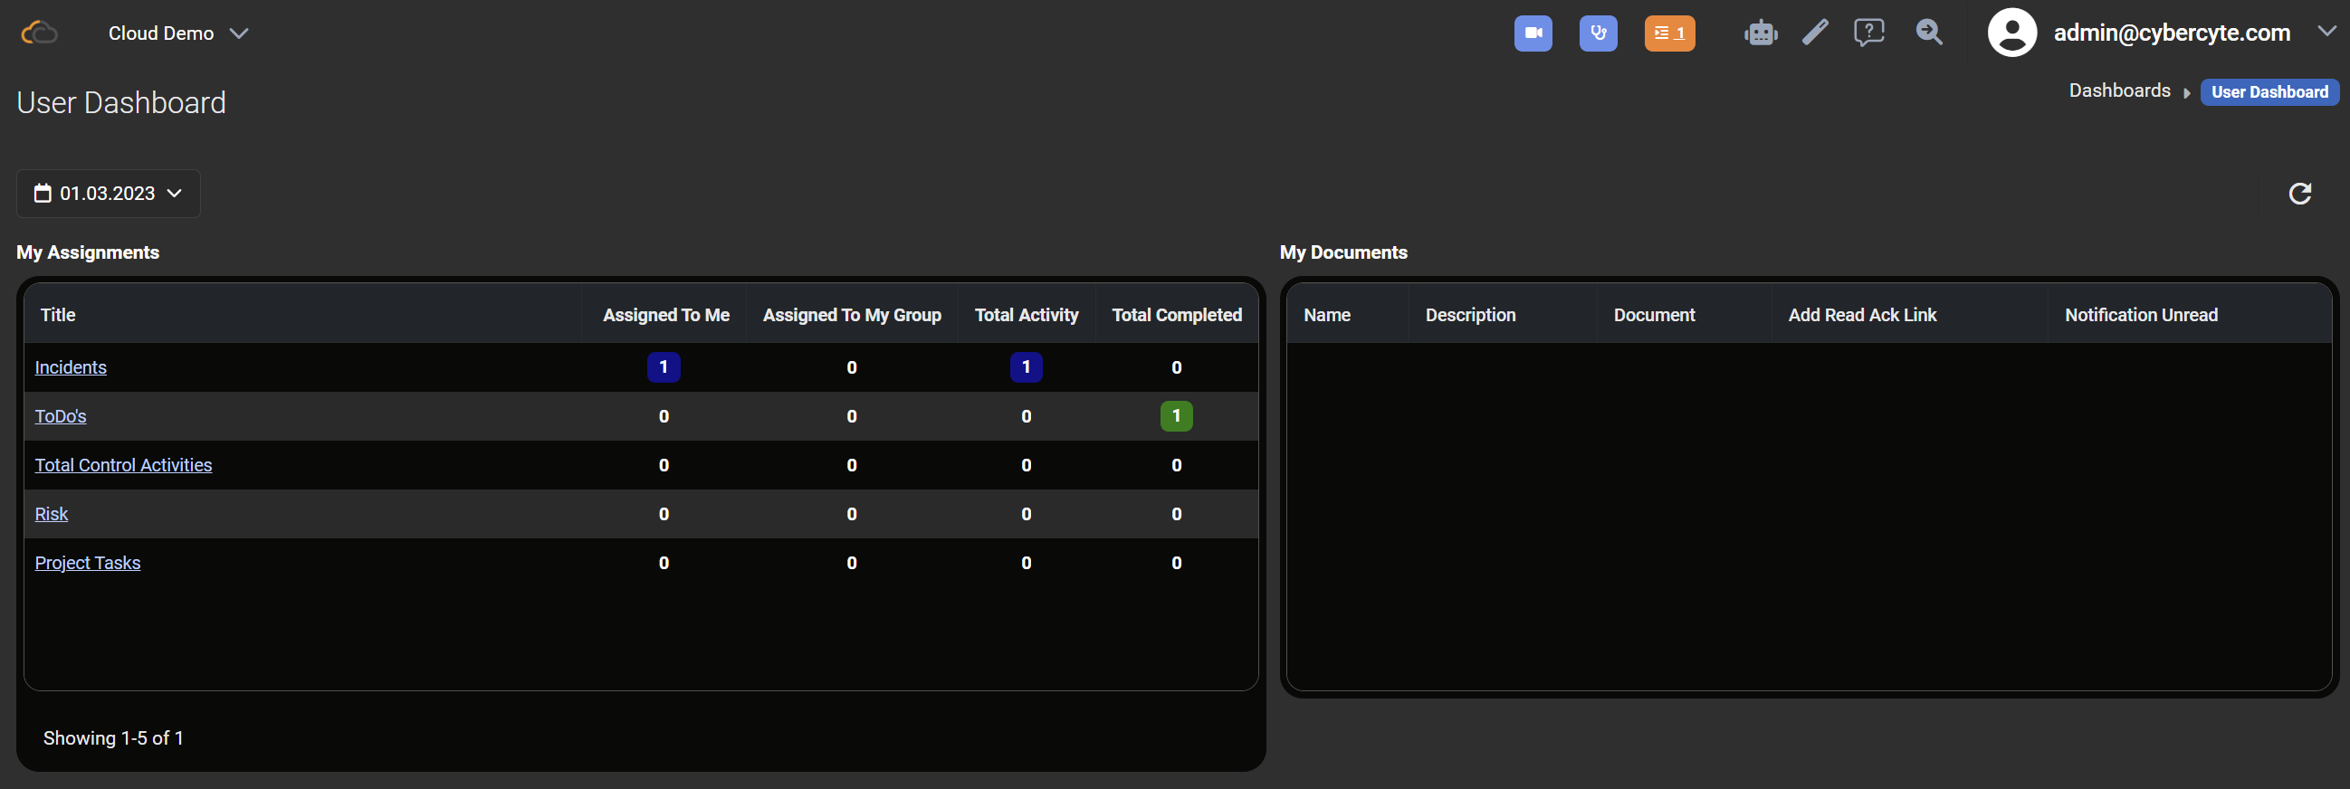Open the robot assistant icon
2350x789 pixels.
point(1760,33)
